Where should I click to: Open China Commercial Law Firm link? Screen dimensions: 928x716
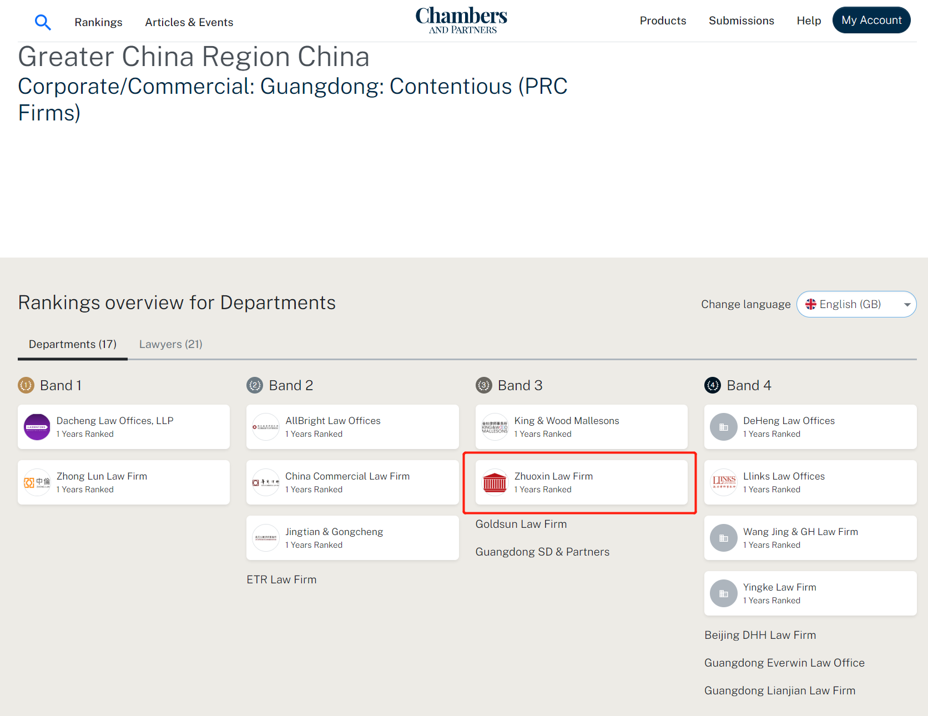click(347, 476)
